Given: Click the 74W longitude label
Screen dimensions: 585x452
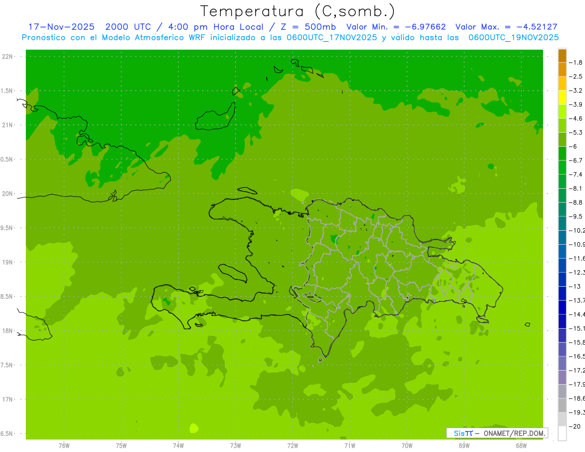Looking at the screenshot, I should 178,445.
